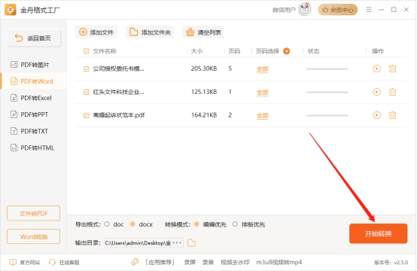This screenshot has height=271, width=417.
Task: Uncheck the 公司授权委托书 file checkbox
Action: tap(86, 69)
